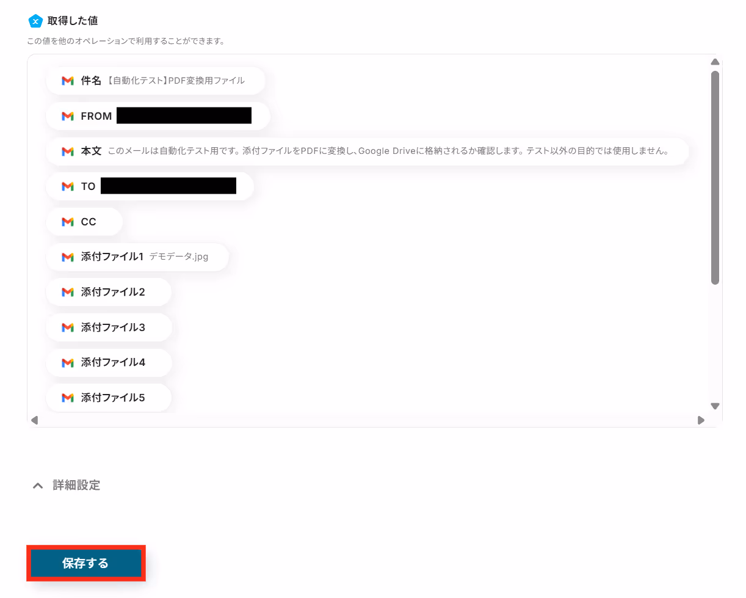Click the Gmail icon beside 添付ファイル4

click(x=68, y=362)
